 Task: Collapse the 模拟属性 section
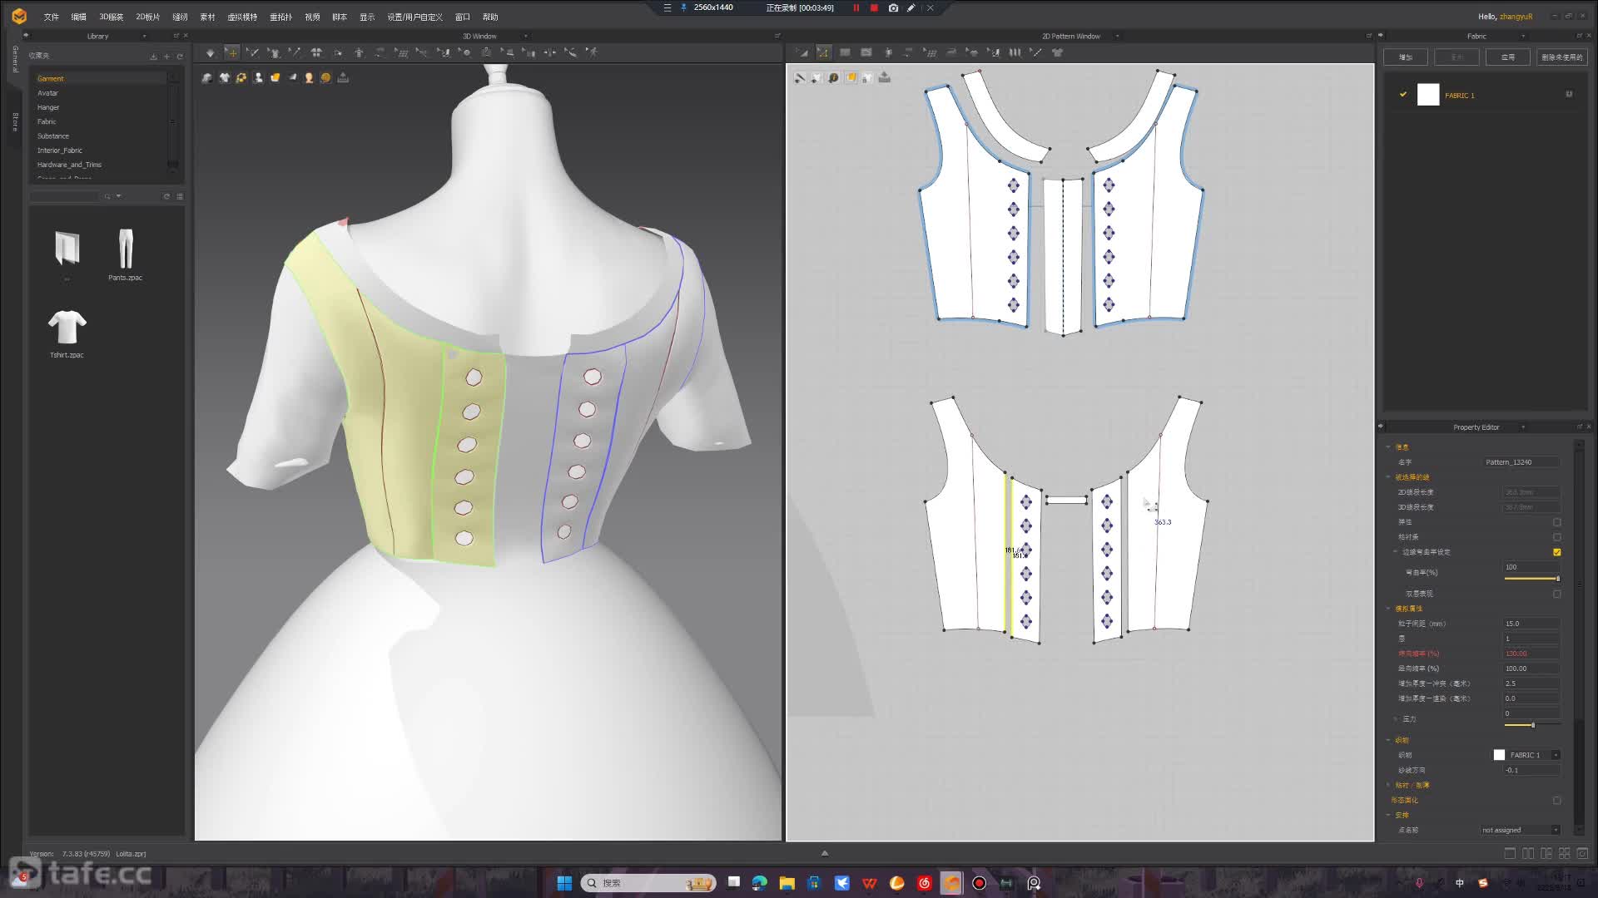(x=1388, y=609)
